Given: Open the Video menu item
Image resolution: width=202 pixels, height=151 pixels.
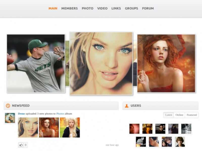Looking at the screenshot, I should [102, 8].
